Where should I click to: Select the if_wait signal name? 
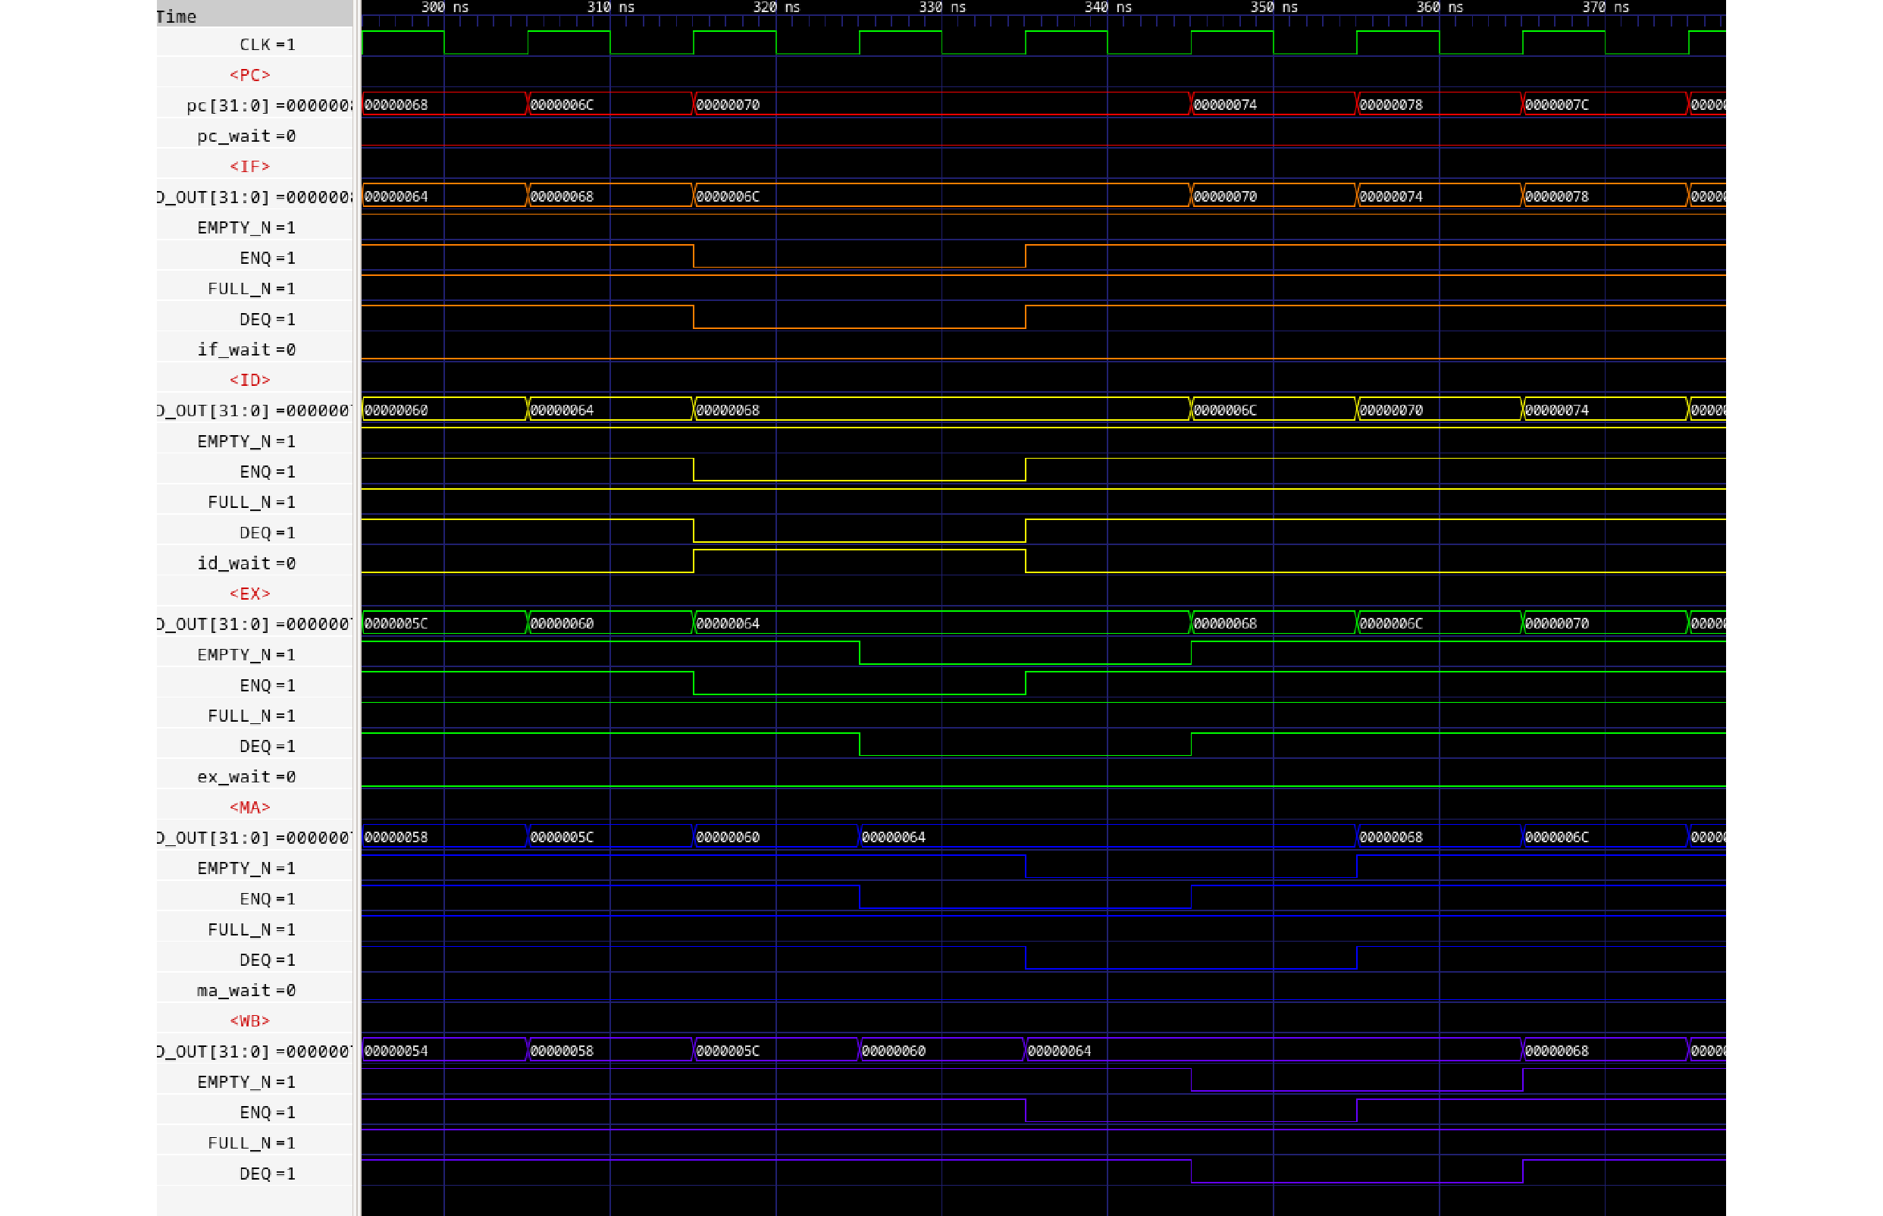pos(233,349)
